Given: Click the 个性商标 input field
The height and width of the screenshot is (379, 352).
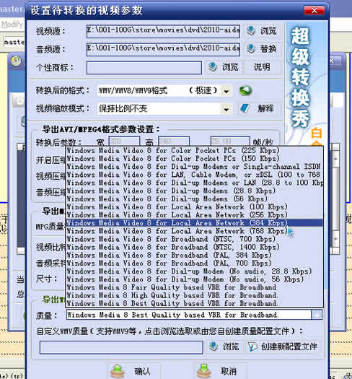Looking at the screenshot, I should pos(144,68).
